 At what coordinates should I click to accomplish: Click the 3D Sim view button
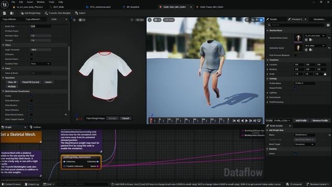pos(140,20)
